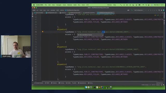Open the Dependencies tool window

[x=82, y=83]
